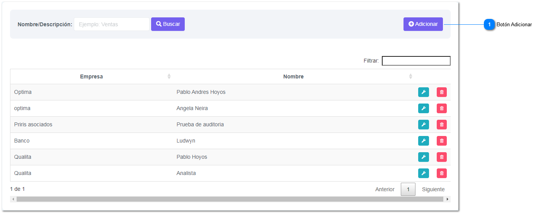Delete the Pablo Andres Hoyos row
This screenshot has width=538, height=214.
[x=442, y=92]
